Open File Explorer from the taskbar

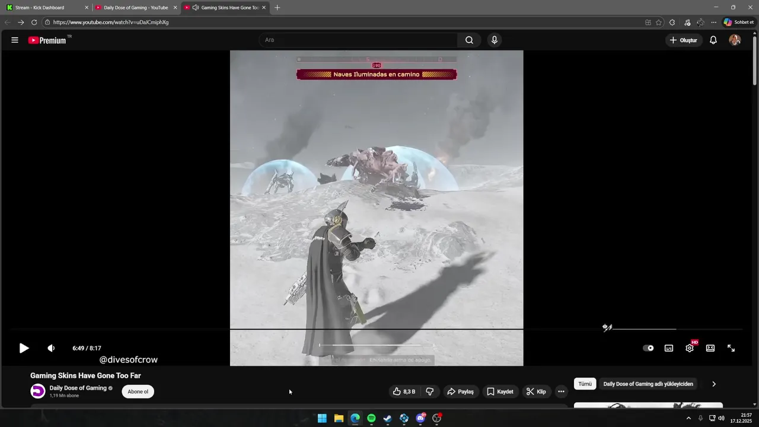coord(339,418)
